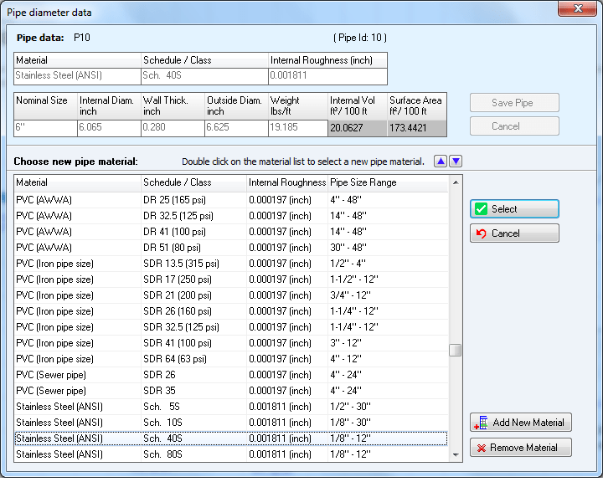Select Stainless Steel (ANSI) Sch. 80S row
The width and height of the screenshot is (603, 482).
231,454
